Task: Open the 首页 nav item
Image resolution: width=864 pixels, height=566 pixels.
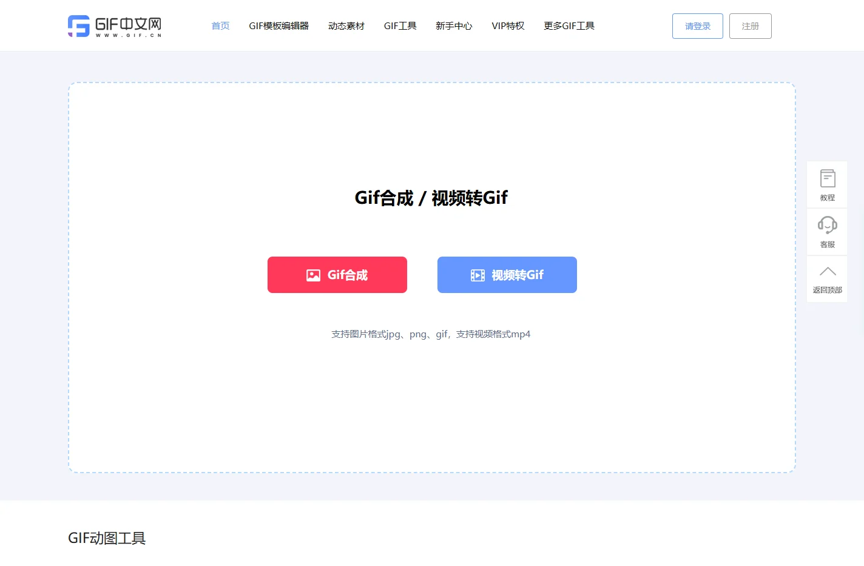Action: coord(220,26)
